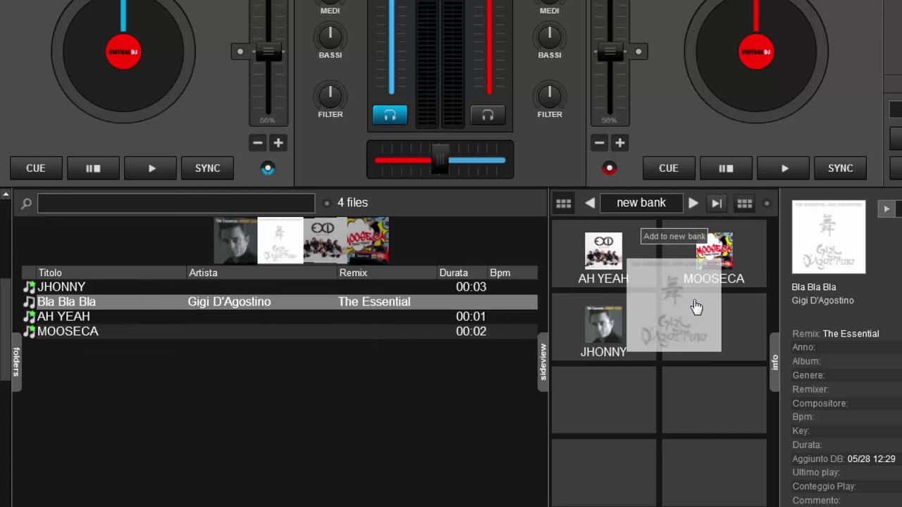The image size is (902, 507).
Task: Click small dot option beside sampler grid
Action: 767,204
